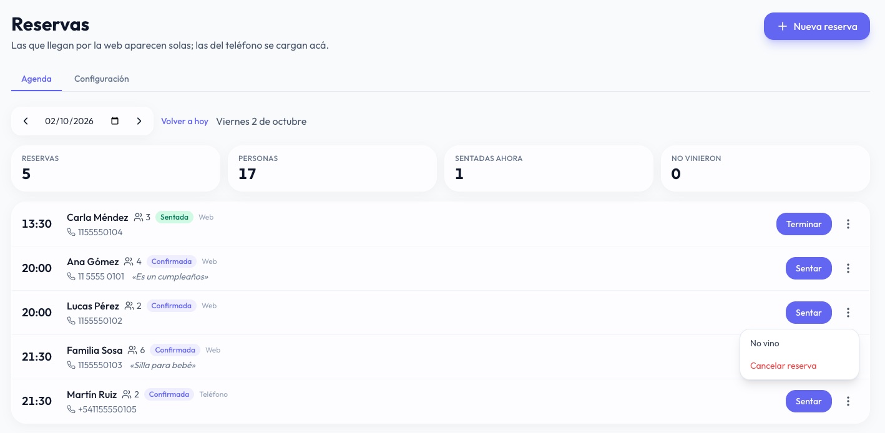Click Sentada badge on Carla Méndez
The image size is (885, 433).
click(174, 217)
